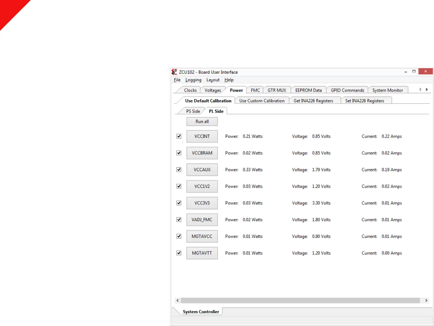Click VCCAUX voltage value 1.79 Volts
The width and height of the screenshot is (434, 326).
321,170
